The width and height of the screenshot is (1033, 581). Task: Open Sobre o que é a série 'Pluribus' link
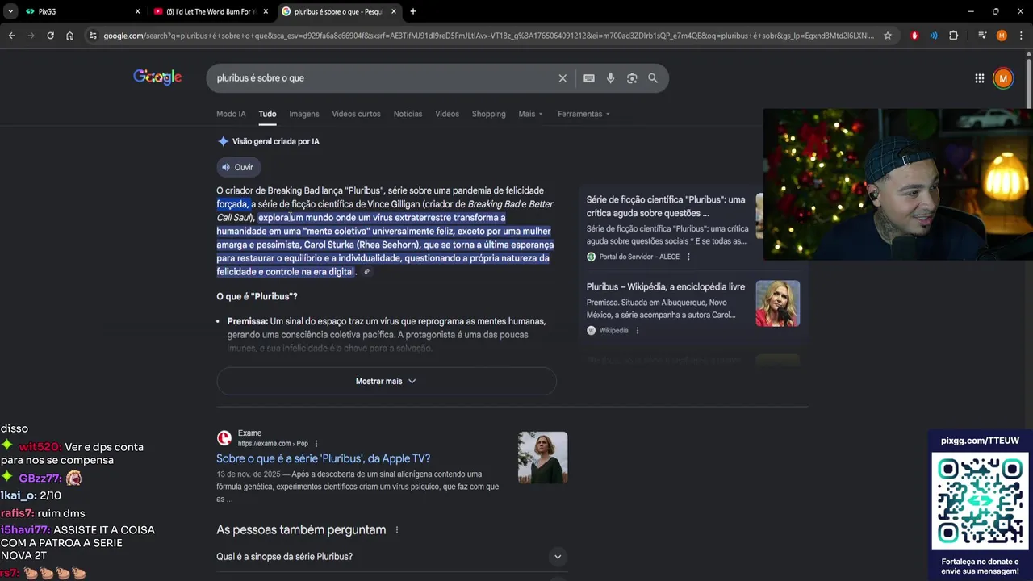pos(323,458)
